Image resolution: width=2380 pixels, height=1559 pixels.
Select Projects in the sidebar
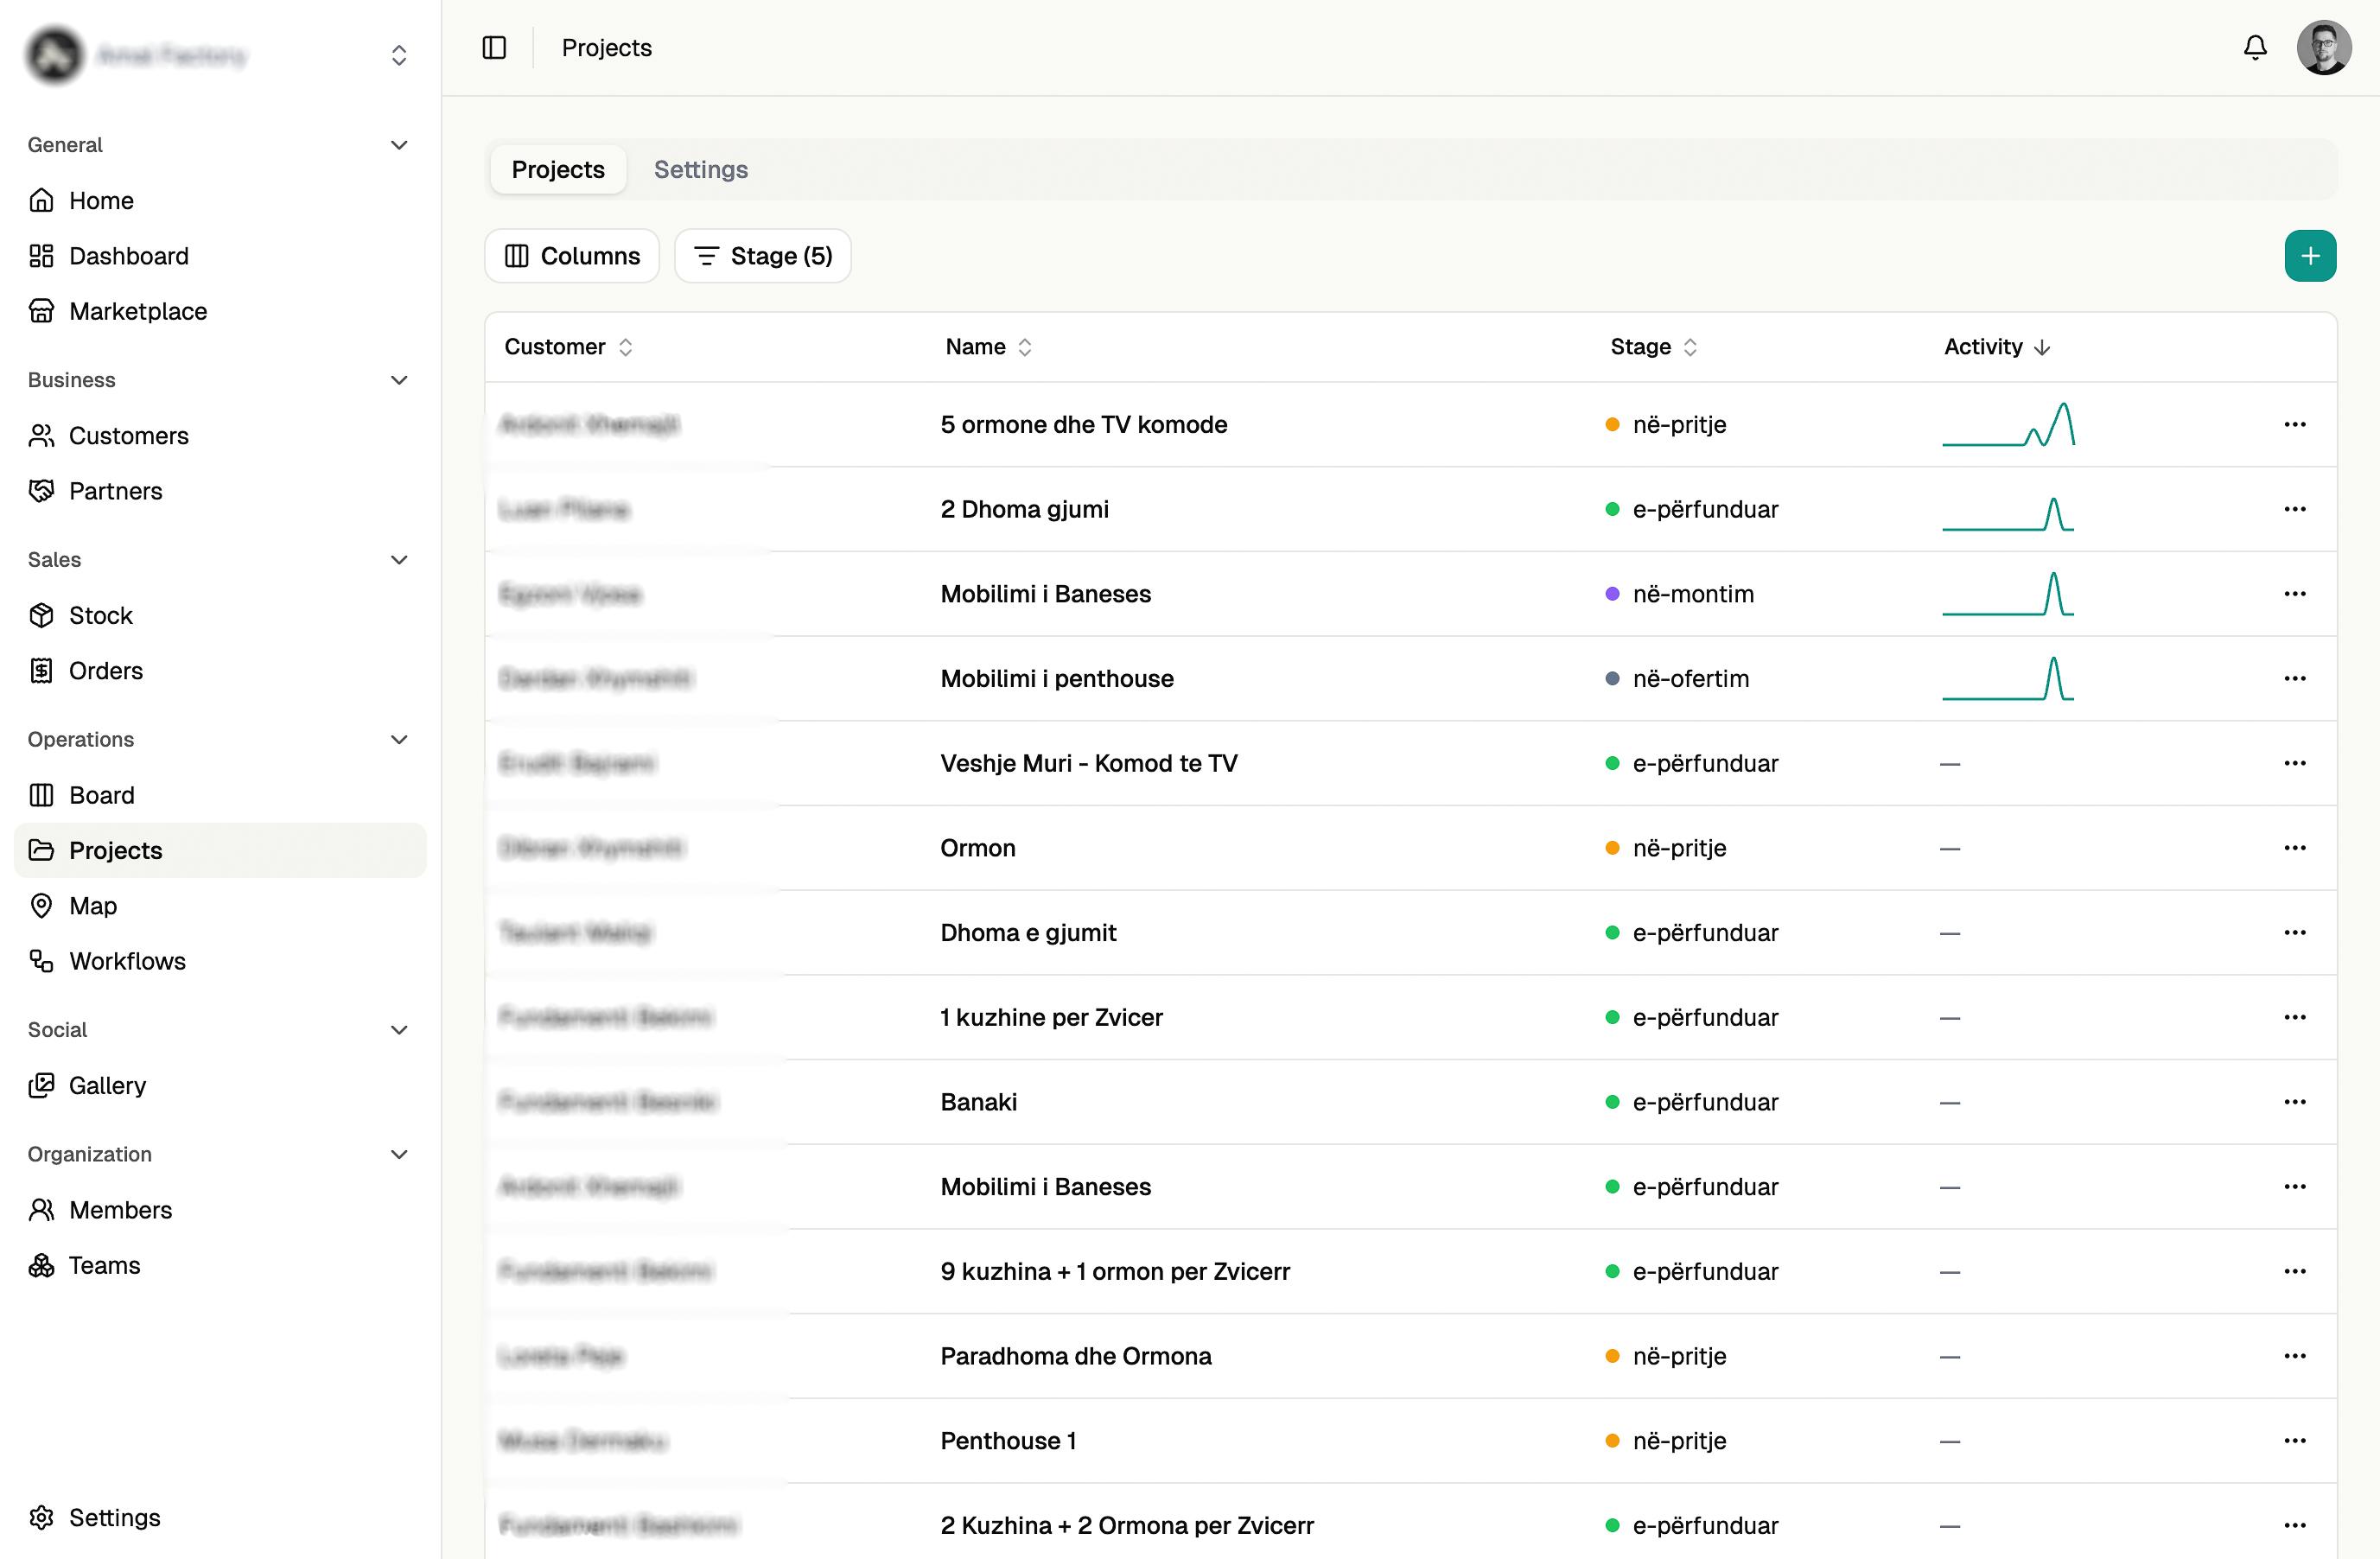(x=220, y=851)
